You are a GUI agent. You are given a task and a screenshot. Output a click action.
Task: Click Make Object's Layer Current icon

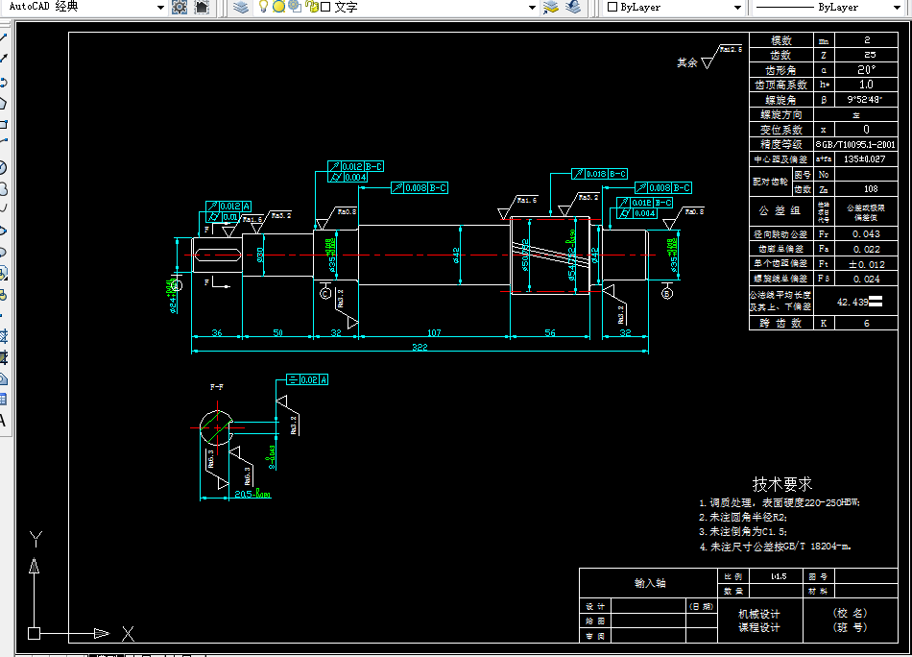click(x=551, y=7)
